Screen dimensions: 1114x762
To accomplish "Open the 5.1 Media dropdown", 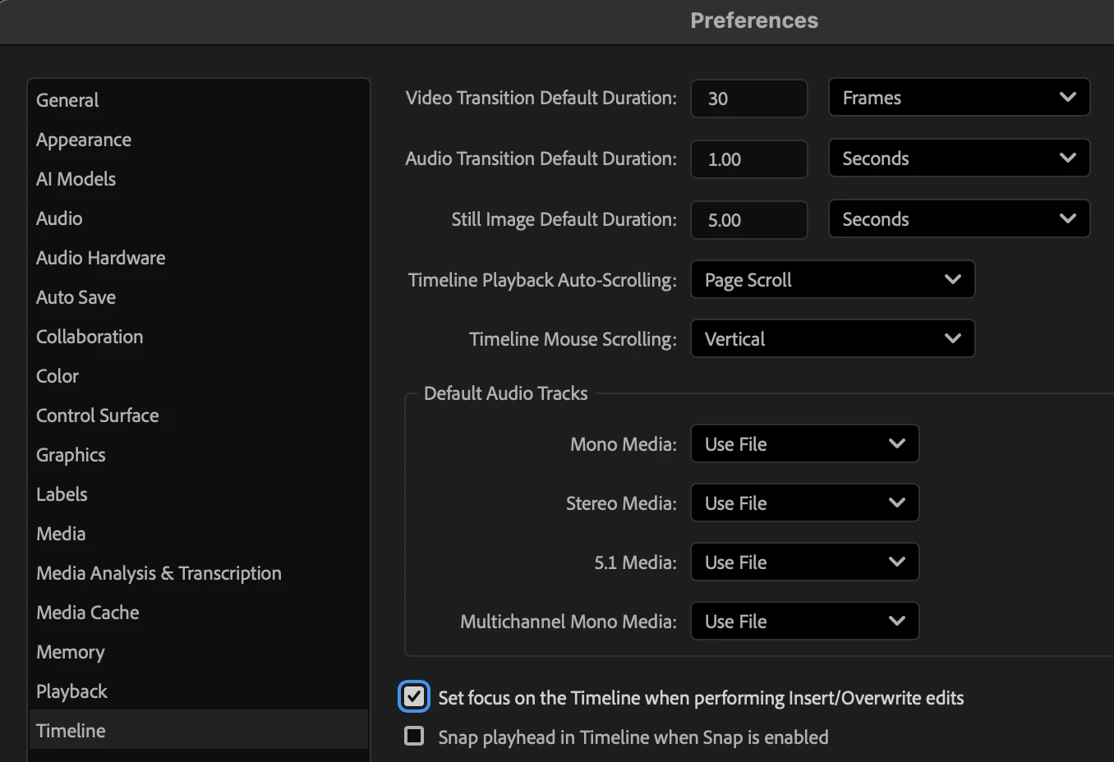I will [x=804, y=562].
